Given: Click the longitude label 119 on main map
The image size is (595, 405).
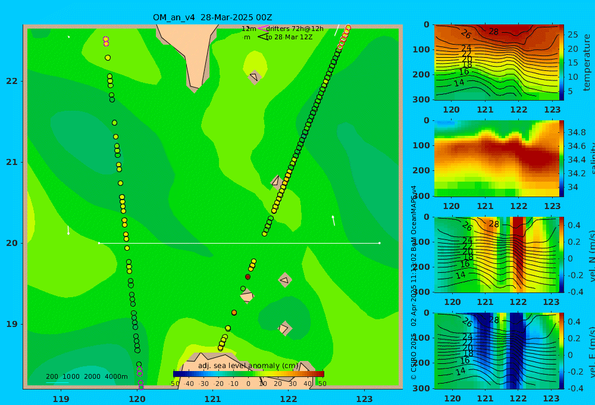Looking at the screenshot, I should click(x=61, y=399).
